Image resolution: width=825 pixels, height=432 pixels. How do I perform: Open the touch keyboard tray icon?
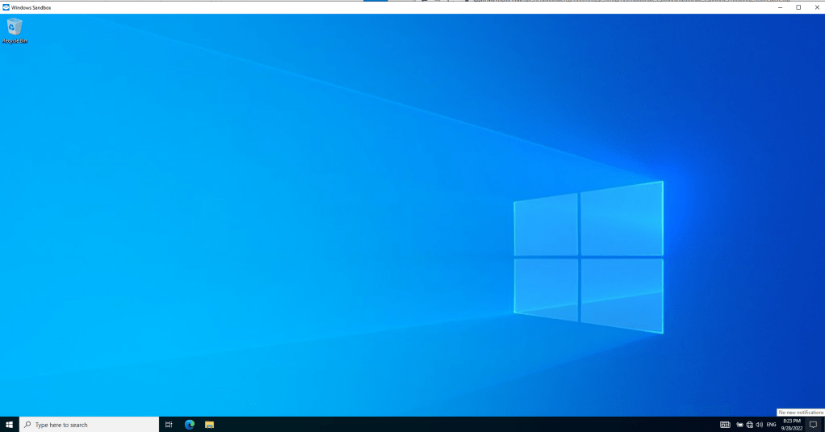725,425
